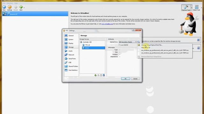Click the greyed Discard toolbar icon
204x114 pixels.
coord(16,8)
